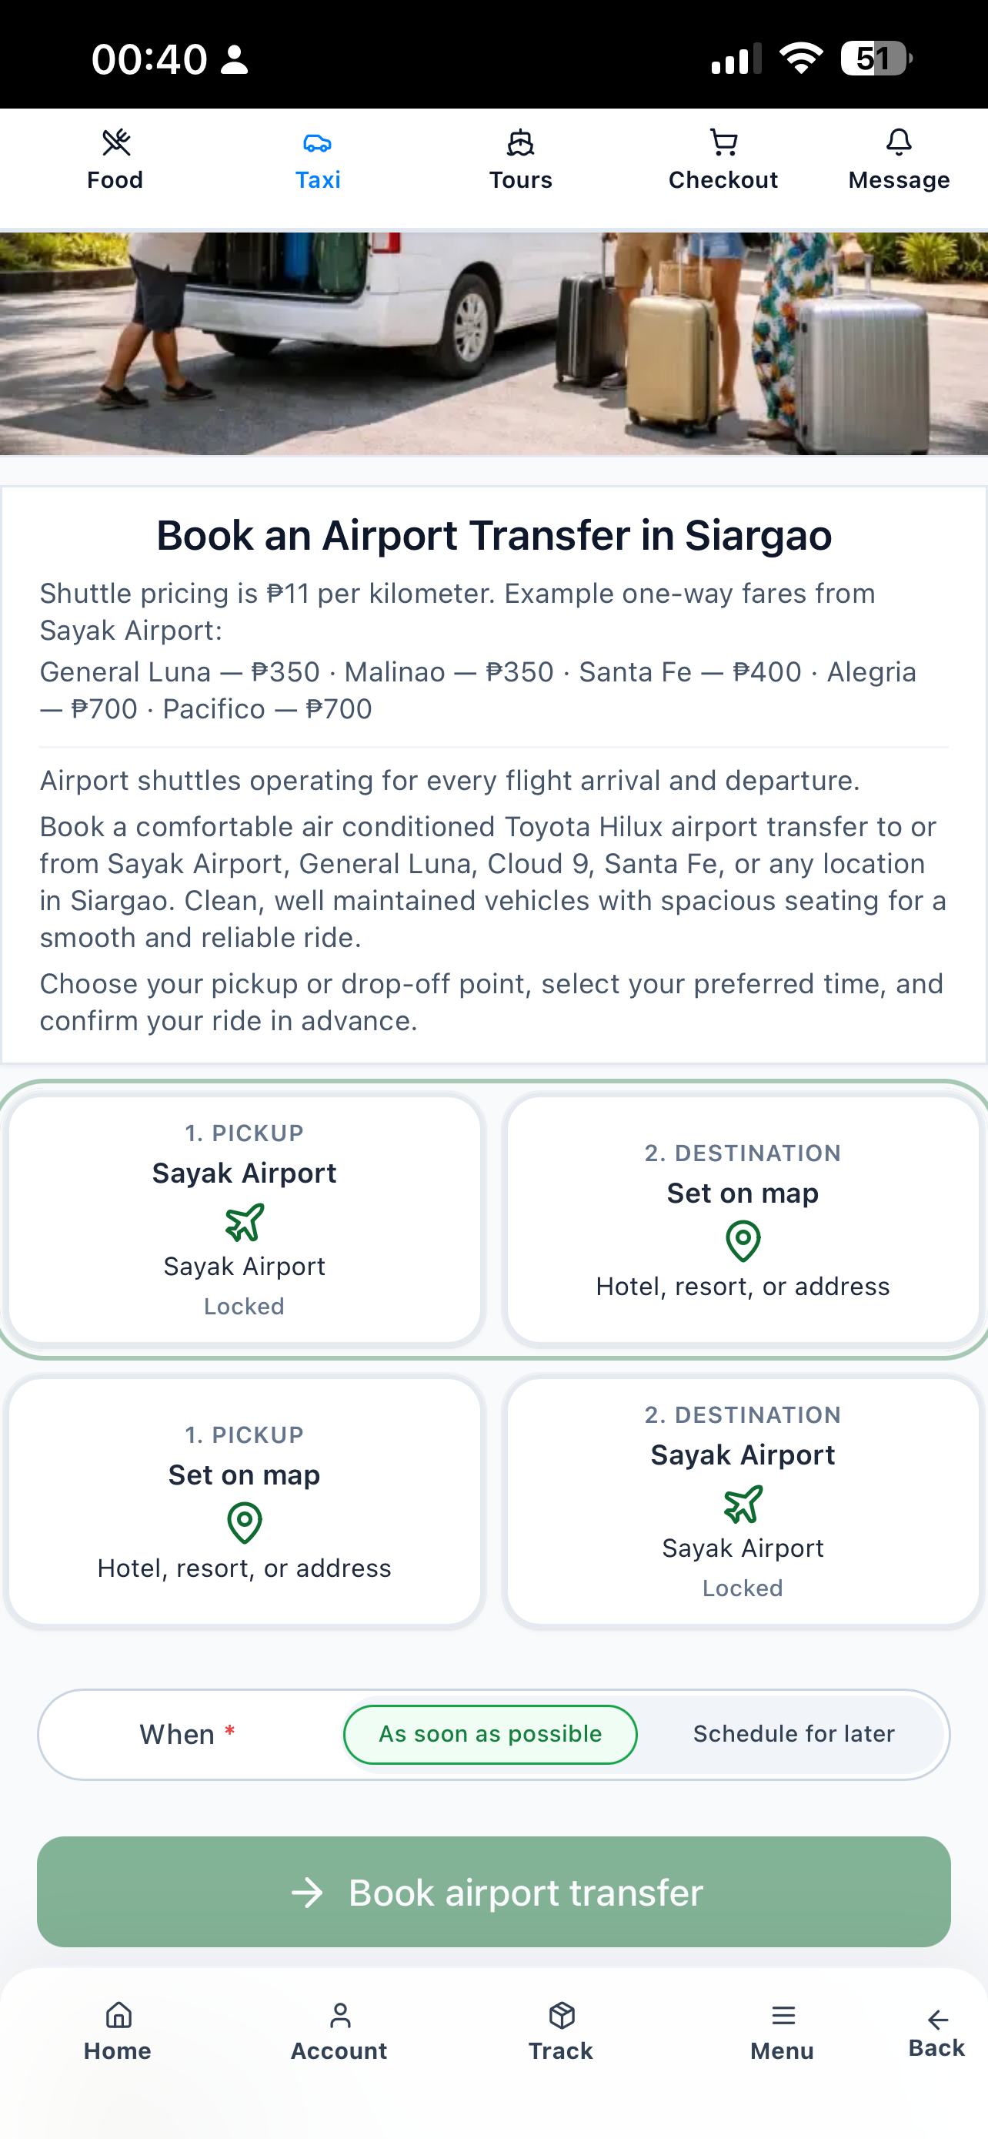Open the Tours boat icon
The height and width of the screenshot is (2139, 988).
tap(520, 142)
